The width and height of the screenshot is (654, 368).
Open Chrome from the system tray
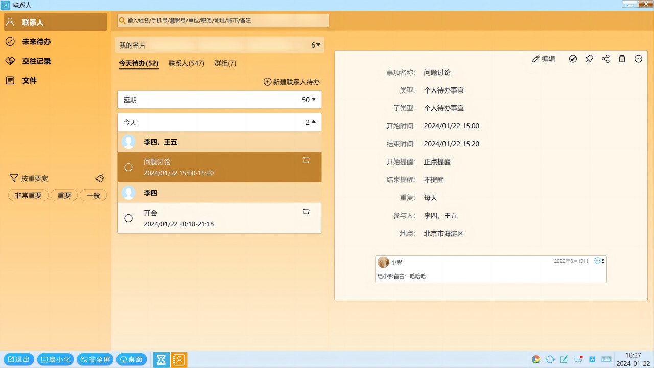(535, 359)
